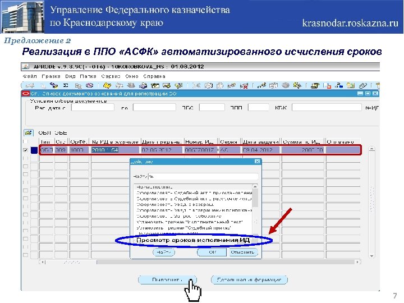Click the table horizontal scrollbar left arrow
This screenshot has height=303, width=404.
43,262
